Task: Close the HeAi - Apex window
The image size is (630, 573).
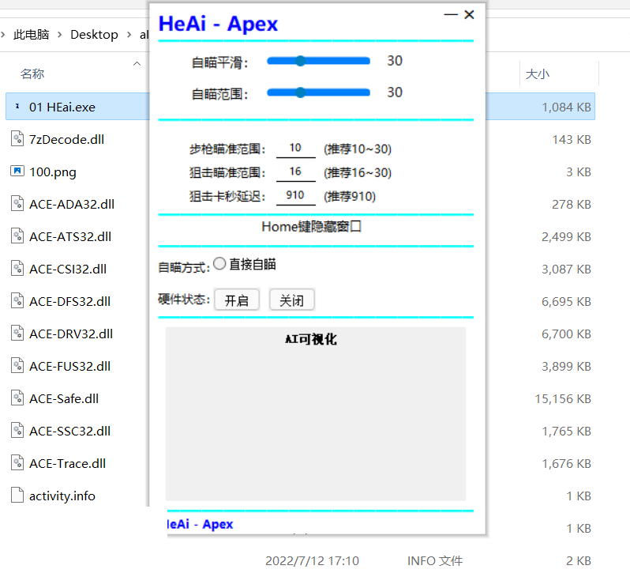Action: 469,15
